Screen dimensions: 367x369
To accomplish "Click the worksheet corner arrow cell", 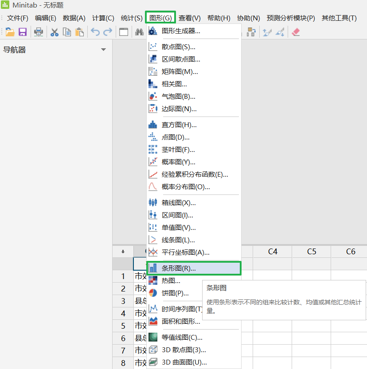I will click(123, 251).
